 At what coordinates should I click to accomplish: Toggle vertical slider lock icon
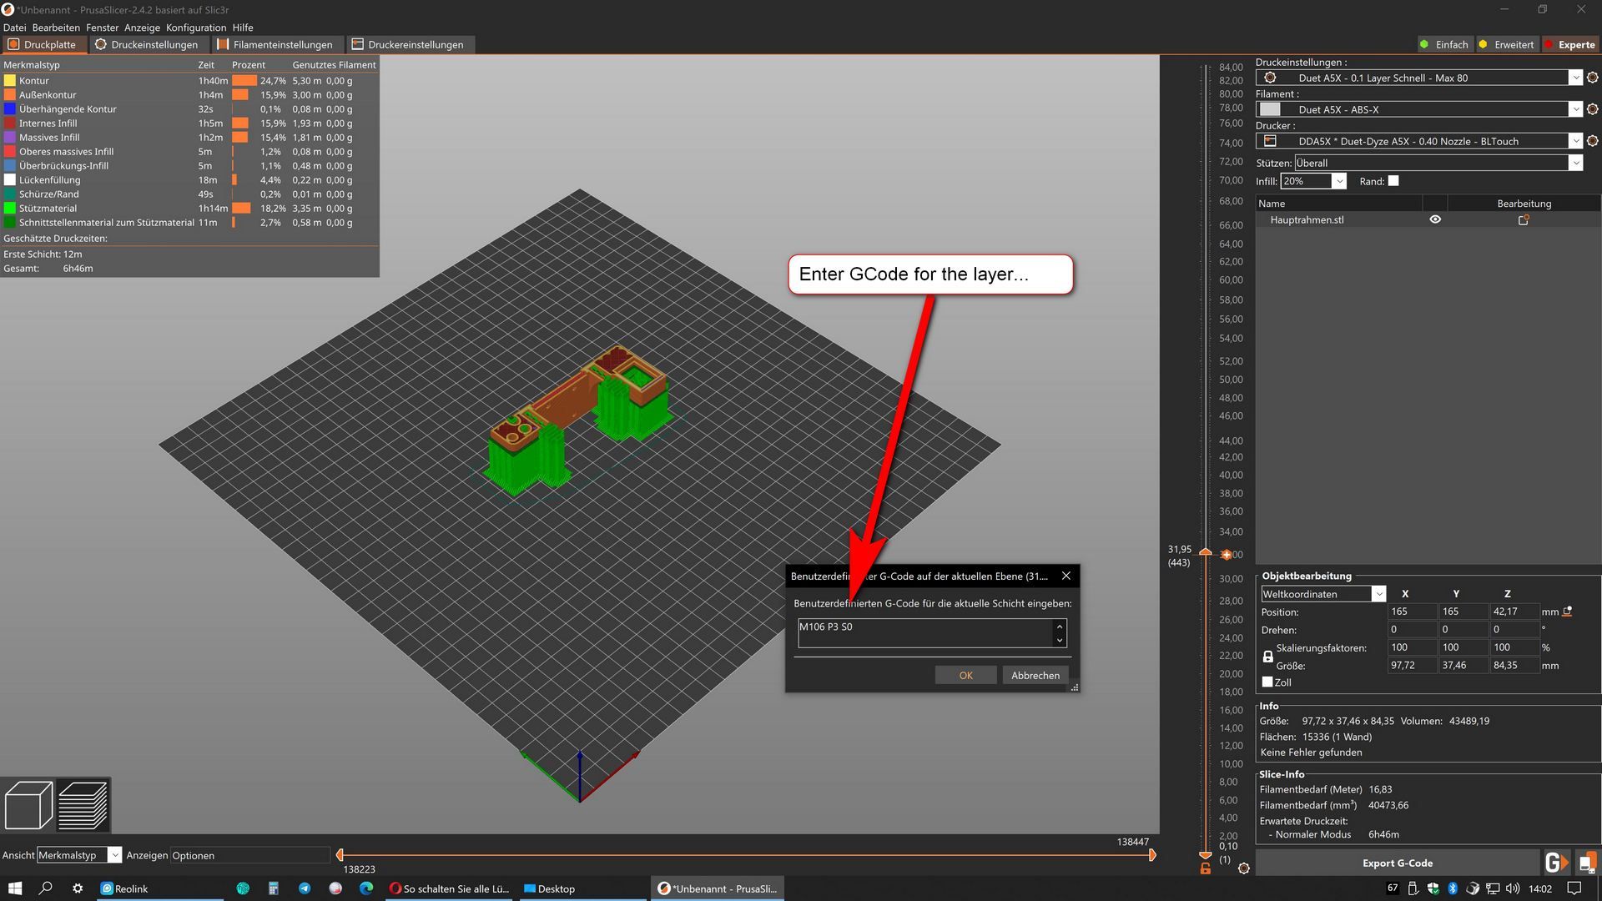click(1206, 868)
